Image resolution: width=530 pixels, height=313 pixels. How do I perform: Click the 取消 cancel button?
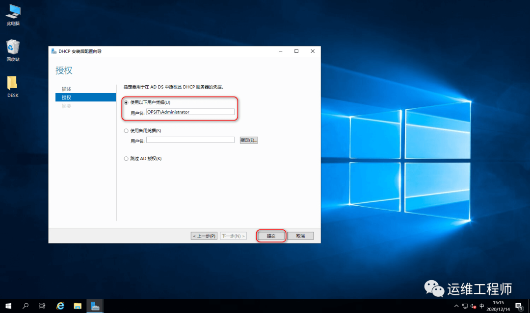point(300,236)
